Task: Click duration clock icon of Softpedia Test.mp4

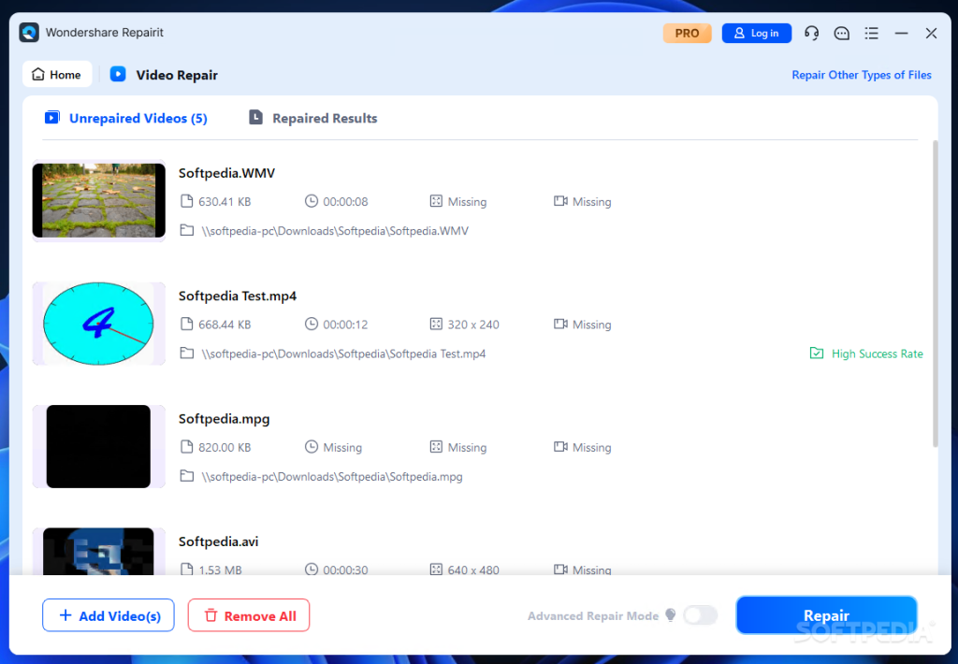Action: (312, 325)
